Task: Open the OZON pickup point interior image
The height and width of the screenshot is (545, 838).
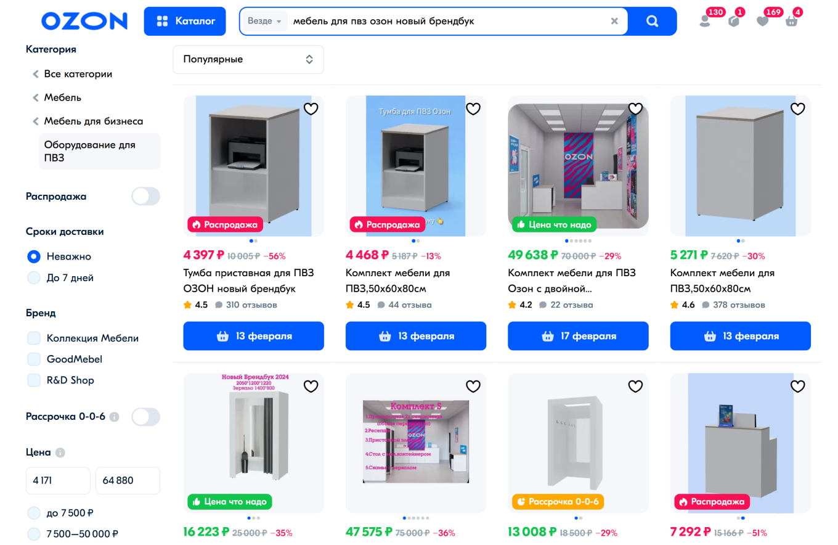Action: pos(578,166)
